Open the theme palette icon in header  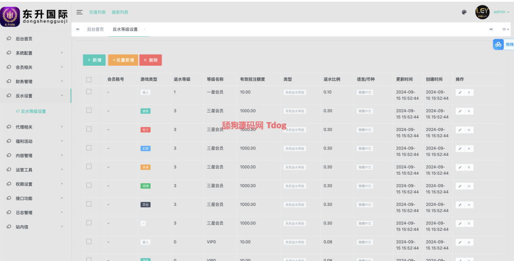point(464,13)
